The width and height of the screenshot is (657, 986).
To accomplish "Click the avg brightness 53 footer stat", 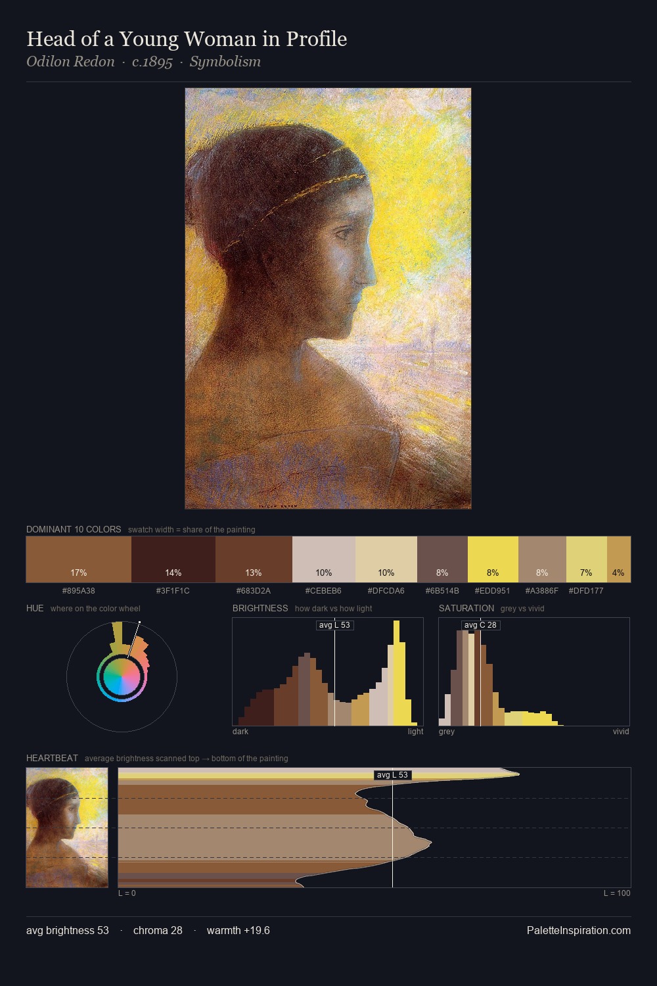I will pyautogui.click(x=68, y=930).
